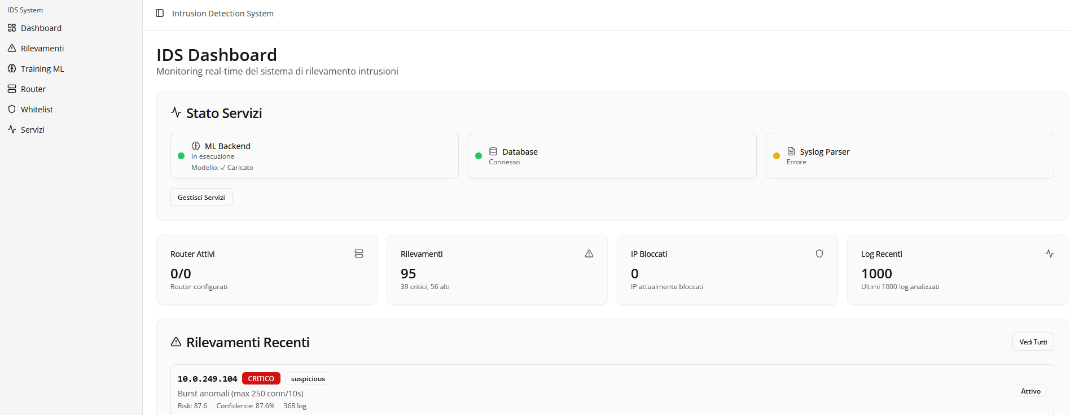Click the Whitelist shield icon
This screenshot has width=1070, height=415.
coord(12,109)
